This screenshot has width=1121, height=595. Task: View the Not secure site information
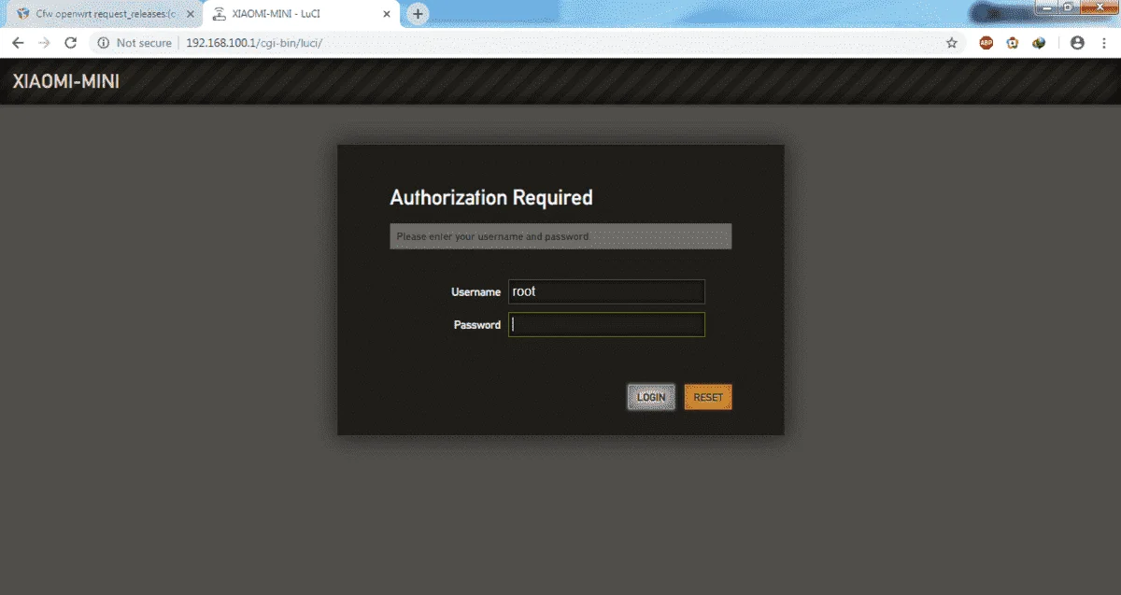point(135,43)
